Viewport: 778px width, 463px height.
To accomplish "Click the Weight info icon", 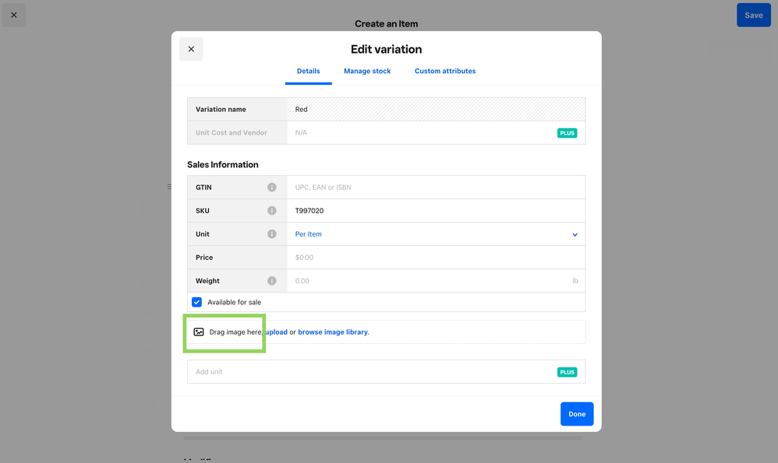I will tap(272, 281).
